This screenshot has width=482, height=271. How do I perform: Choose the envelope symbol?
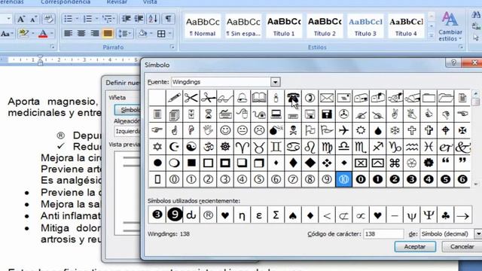[326, 98]
